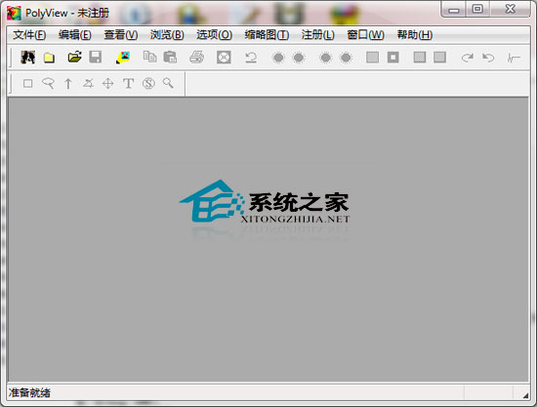Click the 准备就绪 status bar text
537x407 pixels.
click(29, 392)
